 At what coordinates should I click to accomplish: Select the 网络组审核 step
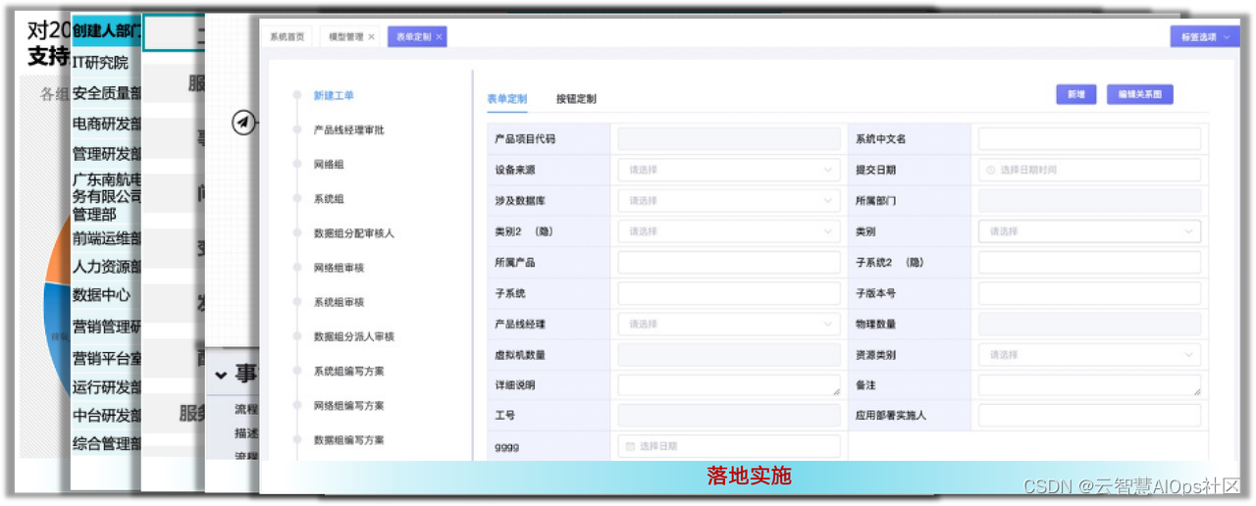coord(339,268)
